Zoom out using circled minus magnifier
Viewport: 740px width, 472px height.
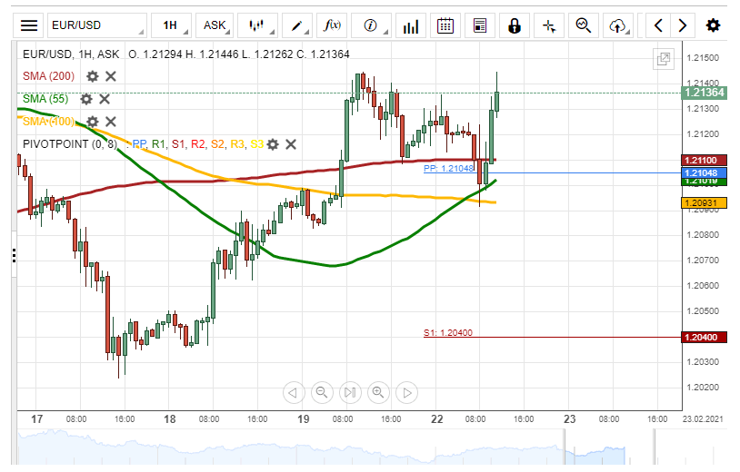(x=322, y=392)
